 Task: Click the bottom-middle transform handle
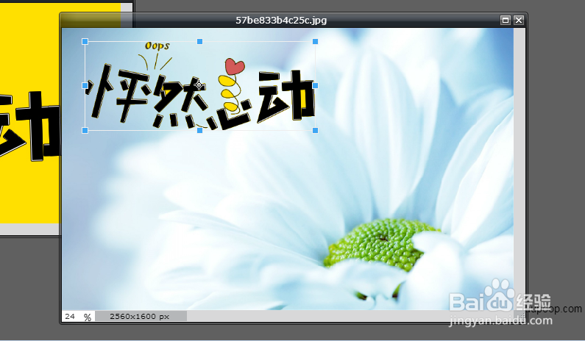(199, 130)
